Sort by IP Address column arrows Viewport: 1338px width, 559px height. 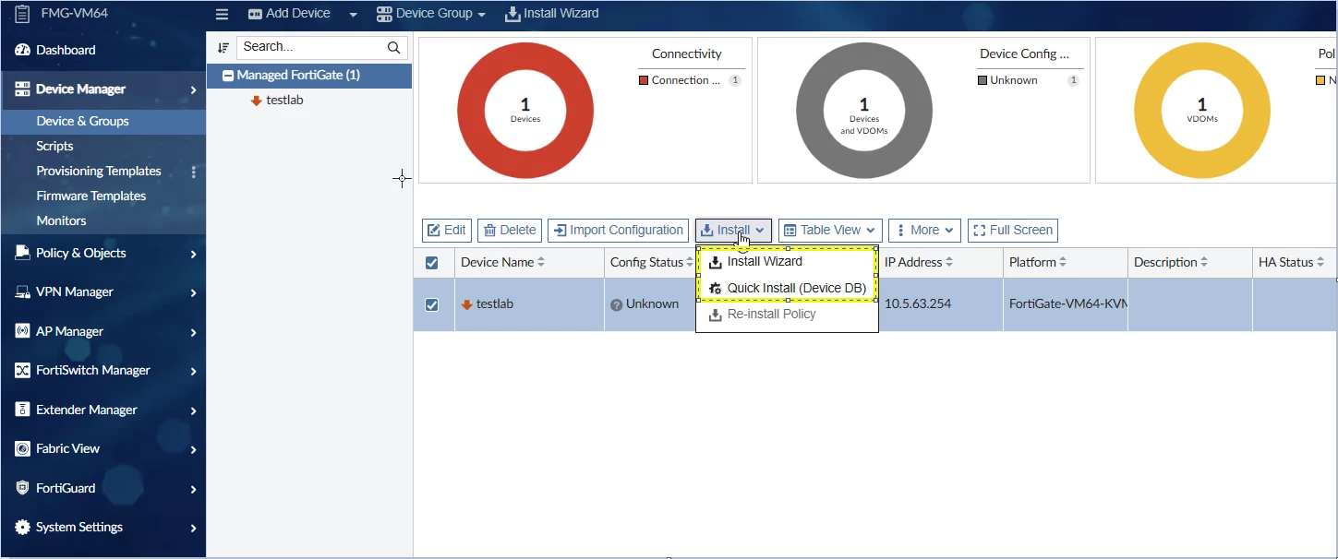(x=949, y=263)
